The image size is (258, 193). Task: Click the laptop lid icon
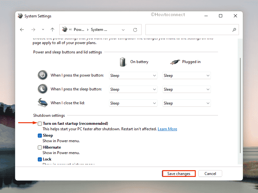click(x=43, y=103)
